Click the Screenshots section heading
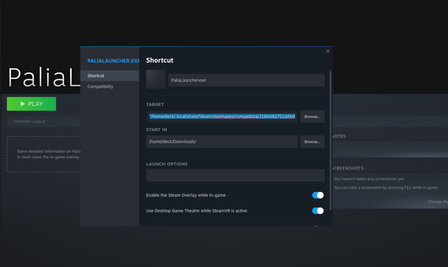The height and width of the screenshot is (267, 448). click(x=348, y=168)
